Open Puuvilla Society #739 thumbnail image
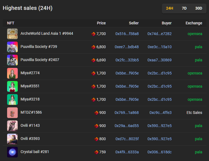Viewport: 209px width, 161px height. 12,47
